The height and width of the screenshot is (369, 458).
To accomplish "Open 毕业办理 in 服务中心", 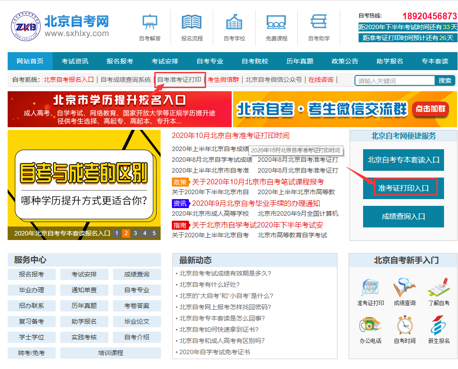I will [x=31, y=290].
